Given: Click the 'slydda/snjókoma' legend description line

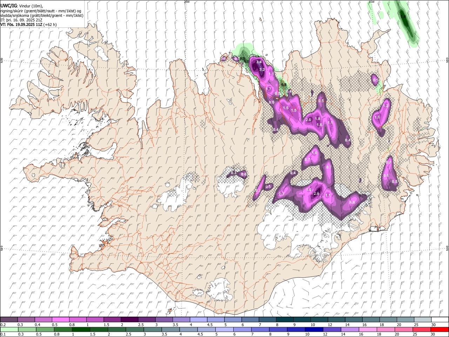Looking at the screenshot, I should [x=42, y=15].
